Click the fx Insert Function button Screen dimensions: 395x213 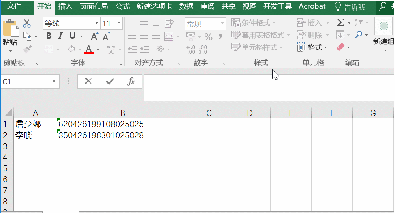tap(131, 81)
